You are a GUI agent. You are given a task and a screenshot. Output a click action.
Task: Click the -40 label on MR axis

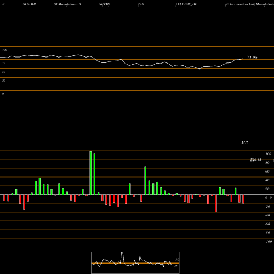(x=267, y=215)
